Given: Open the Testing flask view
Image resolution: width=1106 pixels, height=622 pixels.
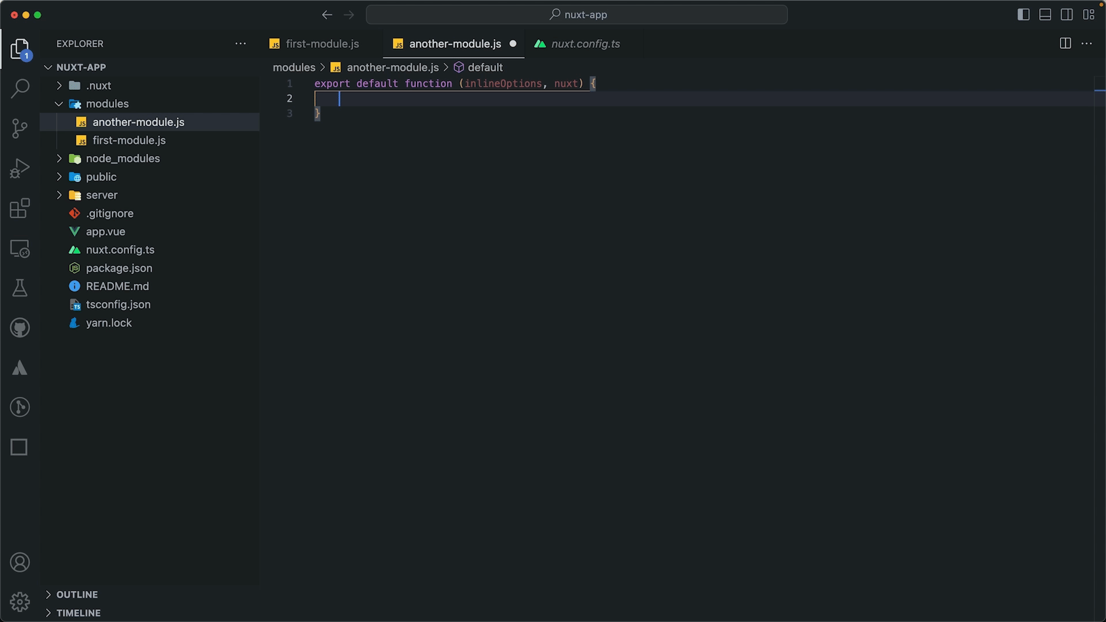Looking at the screenshot, I should coord(20,288).
